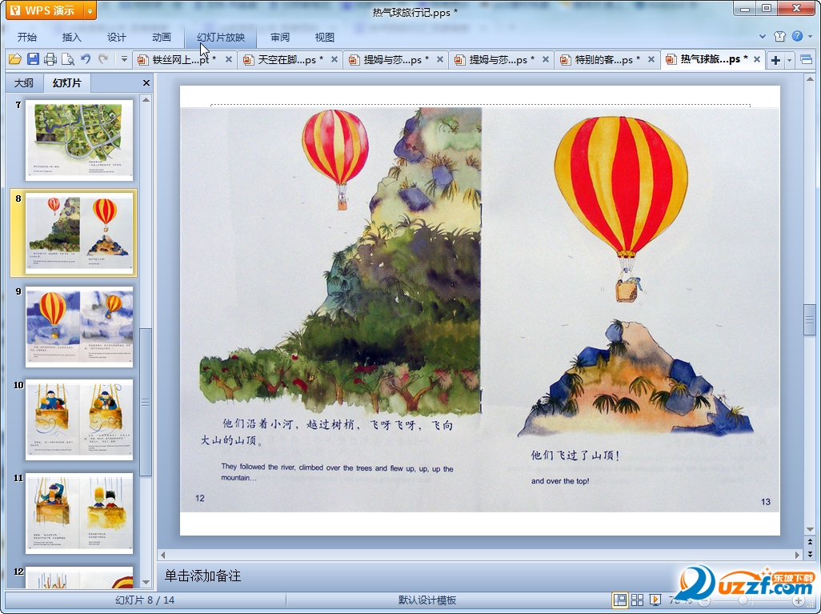Undo the last action

click(86, 59)
